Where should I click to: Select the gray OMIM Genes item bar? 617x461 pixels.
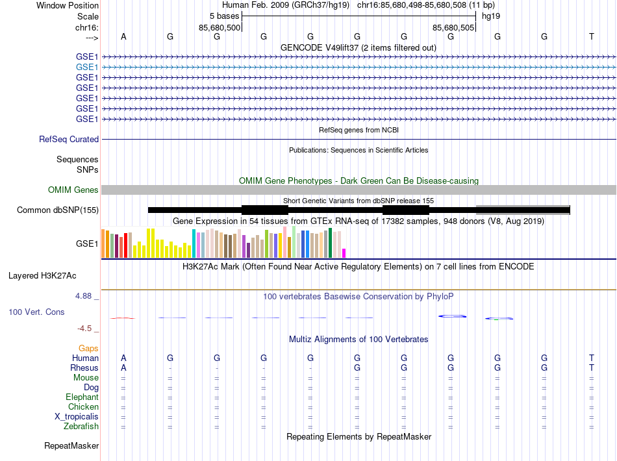(x=359, y=190)
